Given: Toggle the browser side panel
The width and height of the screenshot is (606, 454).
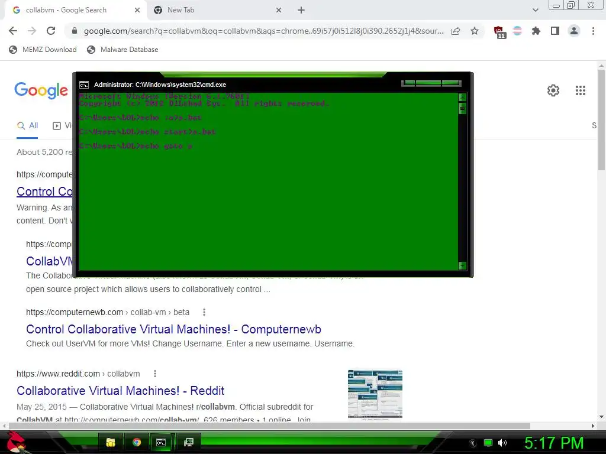Looking at the screenshot, I should click(x=555, y=31).
